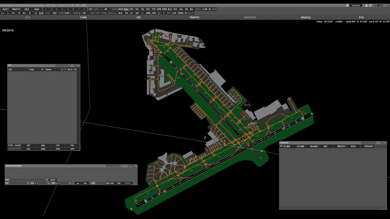Close the COM BOX panel

click(x=385, y=143)
